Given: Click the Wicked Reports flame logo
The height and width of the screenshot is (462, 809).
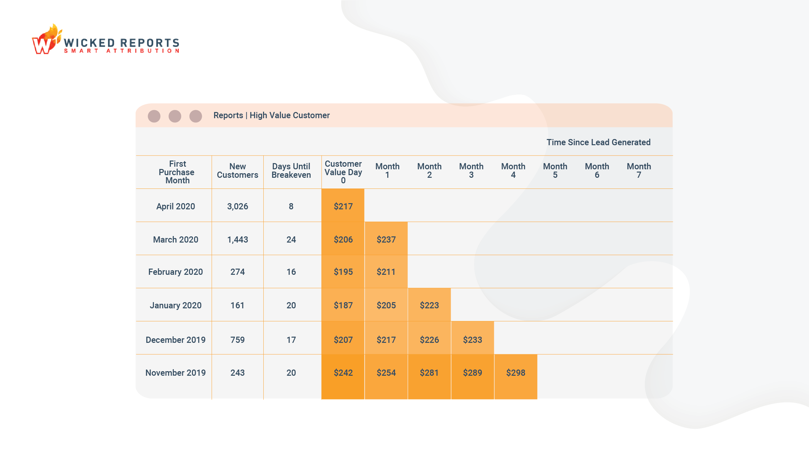Looking at the screenshot, I should pyautogui.click(x=47, y=39).
